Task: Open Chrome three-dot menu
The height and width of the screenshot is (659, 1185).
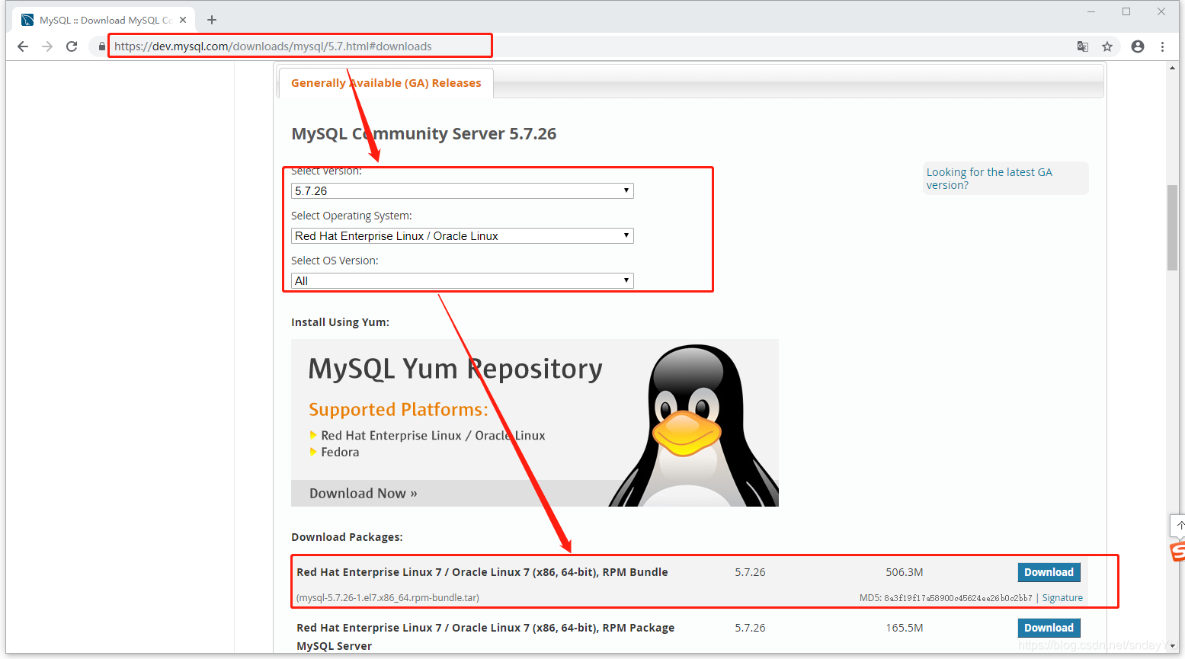Action: coord(1162,46)
